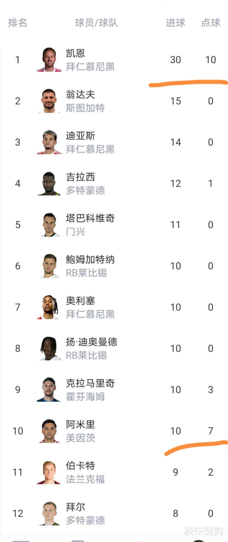This screenshot has height=542, width=228.
Task: Sort by the 进球 column header
Action: click(x=175, y=23)
